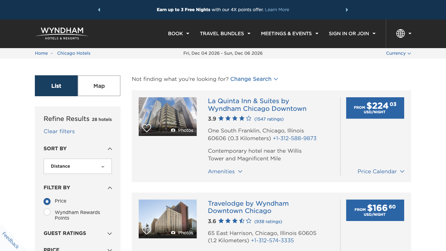Open the TRAVEL BUNDLES menu
This screenshot has width=446, height=251.
tap(225, 33)
